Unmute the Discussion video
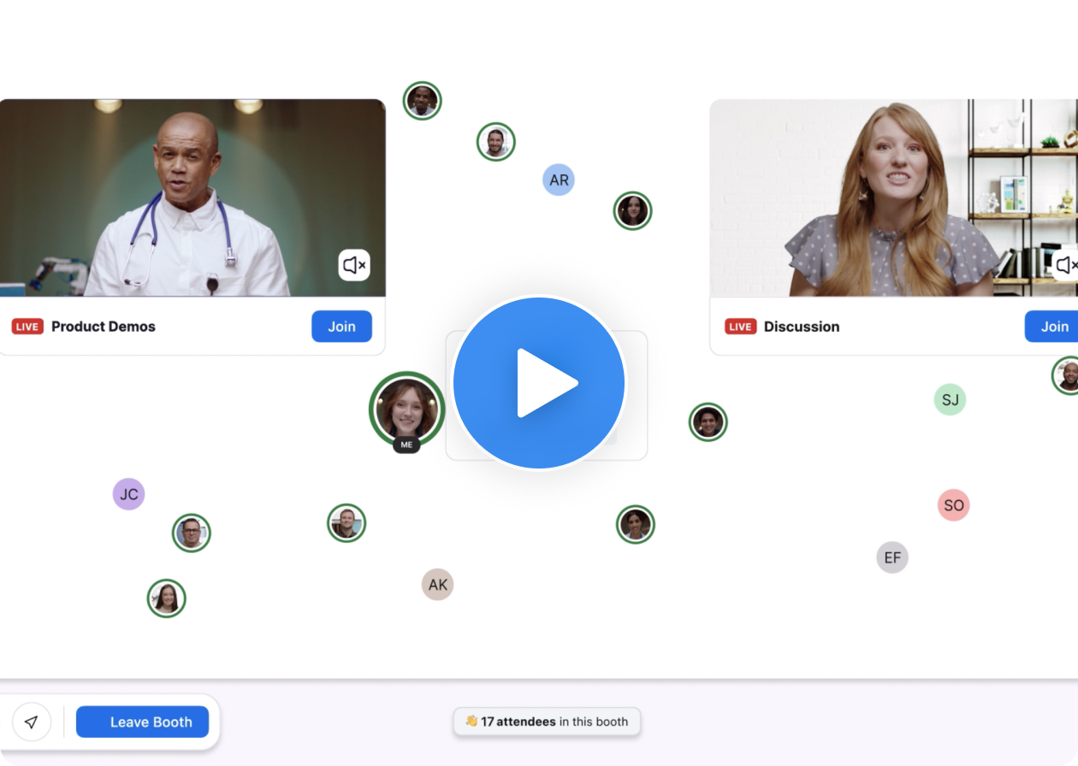Screen dimensions: 1078x766 1065,265
